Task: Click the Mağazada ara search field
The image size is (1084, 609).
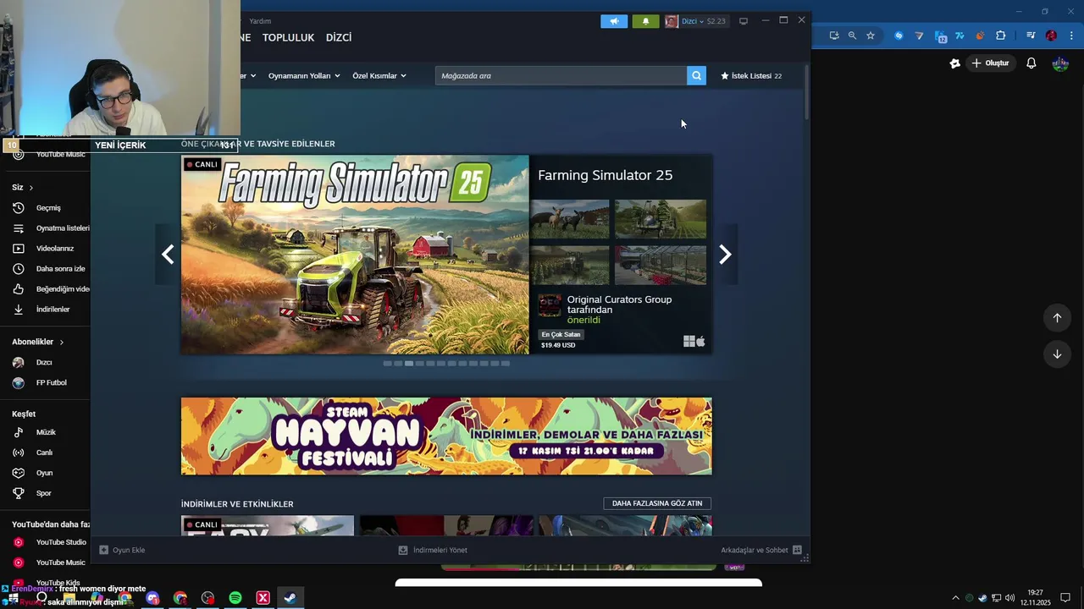Action: 561,76
